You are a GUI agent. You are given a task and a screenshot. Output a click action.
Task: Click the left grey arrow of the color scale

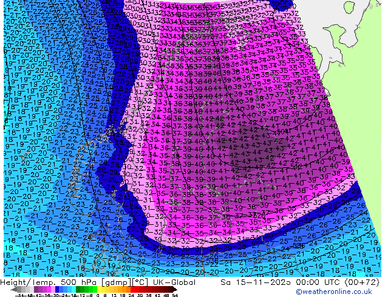(x=14, y=289)
